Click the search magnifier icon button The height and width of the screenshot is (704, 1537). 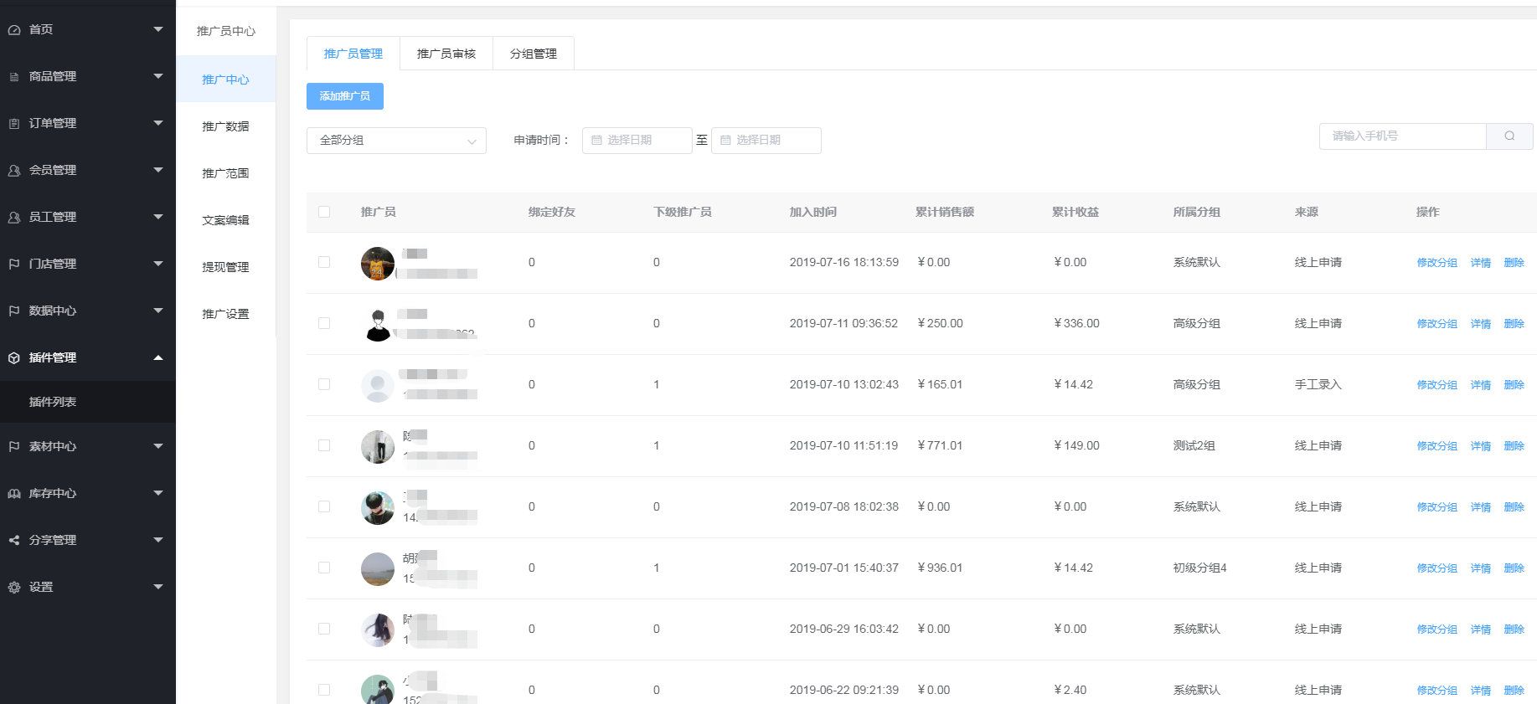click(x=1509, y=136)
